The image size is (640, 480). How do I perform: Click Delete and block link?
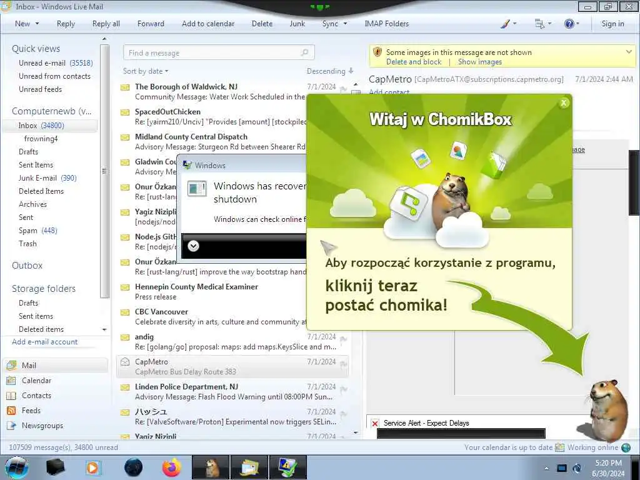click(x=414, y=62)
